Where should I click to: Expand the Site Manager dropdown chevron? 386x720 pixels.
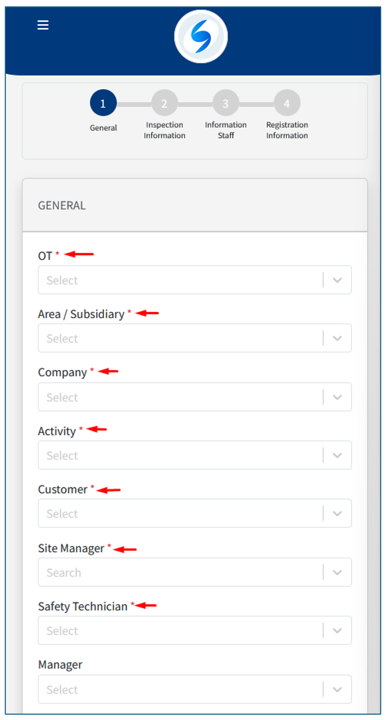pos(337,572)
